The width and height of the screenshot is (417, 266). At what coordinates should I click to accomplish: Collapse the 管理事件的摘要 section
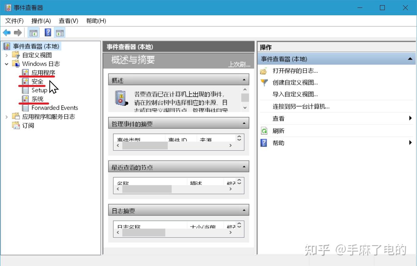pyautogui.click(x=244, y=124)
